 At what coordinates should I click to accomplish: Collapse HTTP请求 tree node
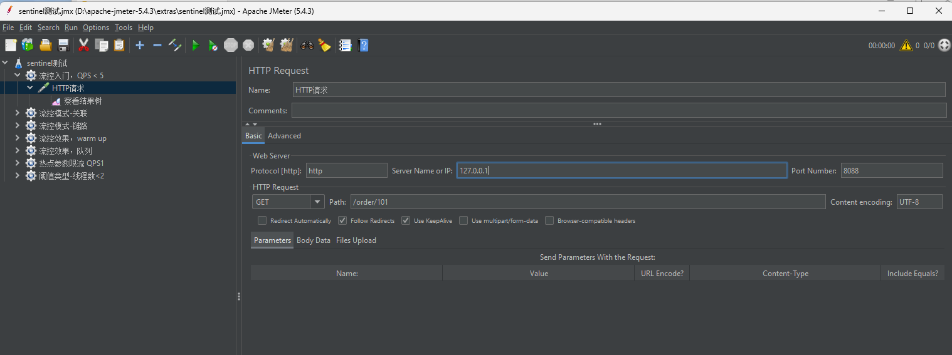click(x=29, y=88)
